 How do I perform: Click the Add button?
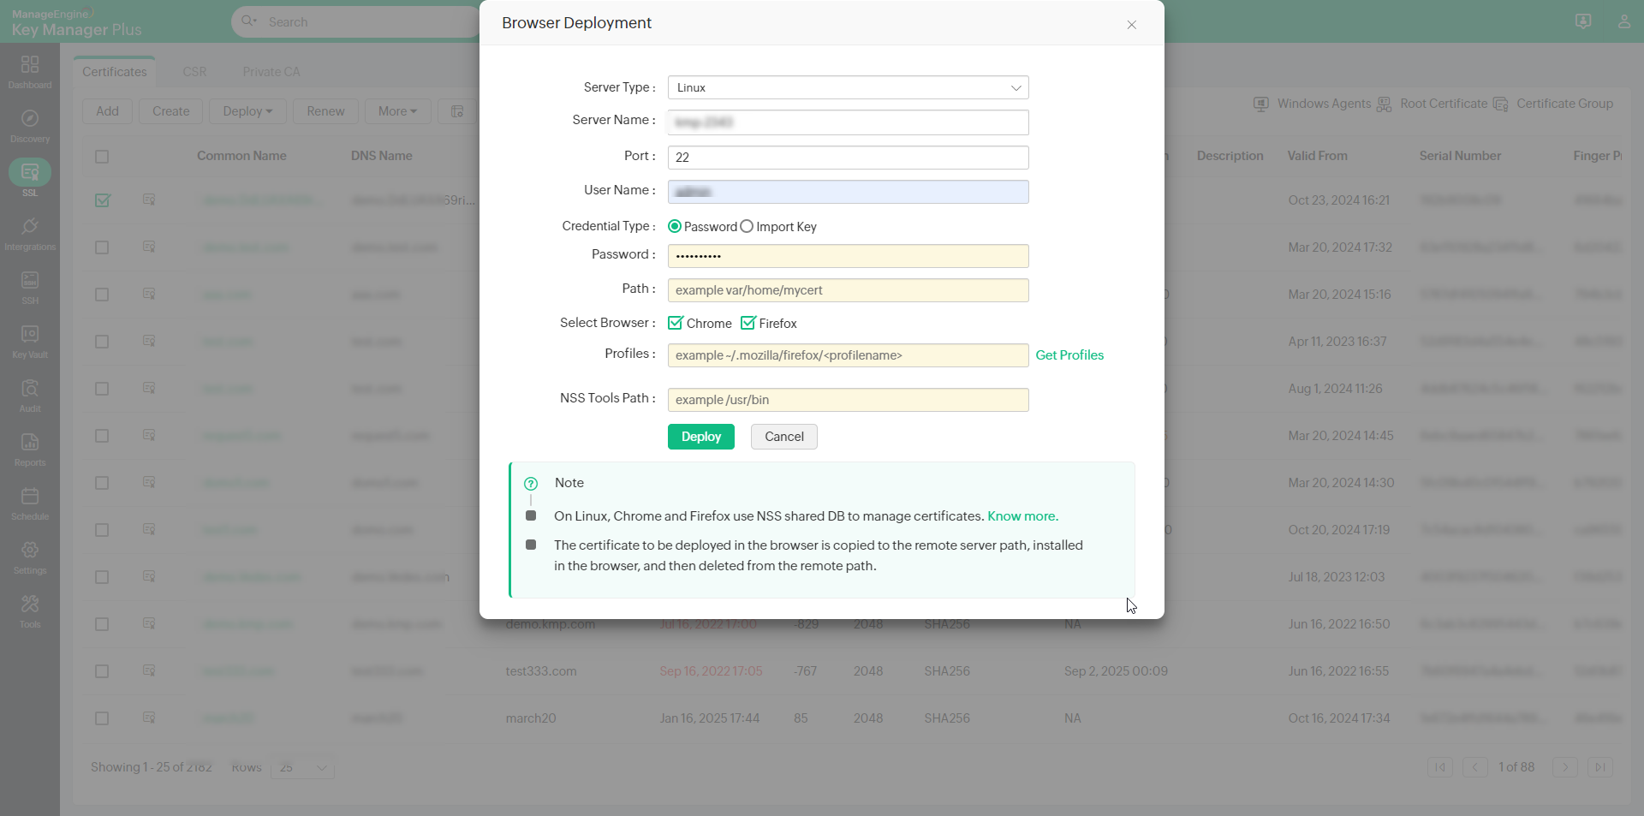(x=107, y=111)
